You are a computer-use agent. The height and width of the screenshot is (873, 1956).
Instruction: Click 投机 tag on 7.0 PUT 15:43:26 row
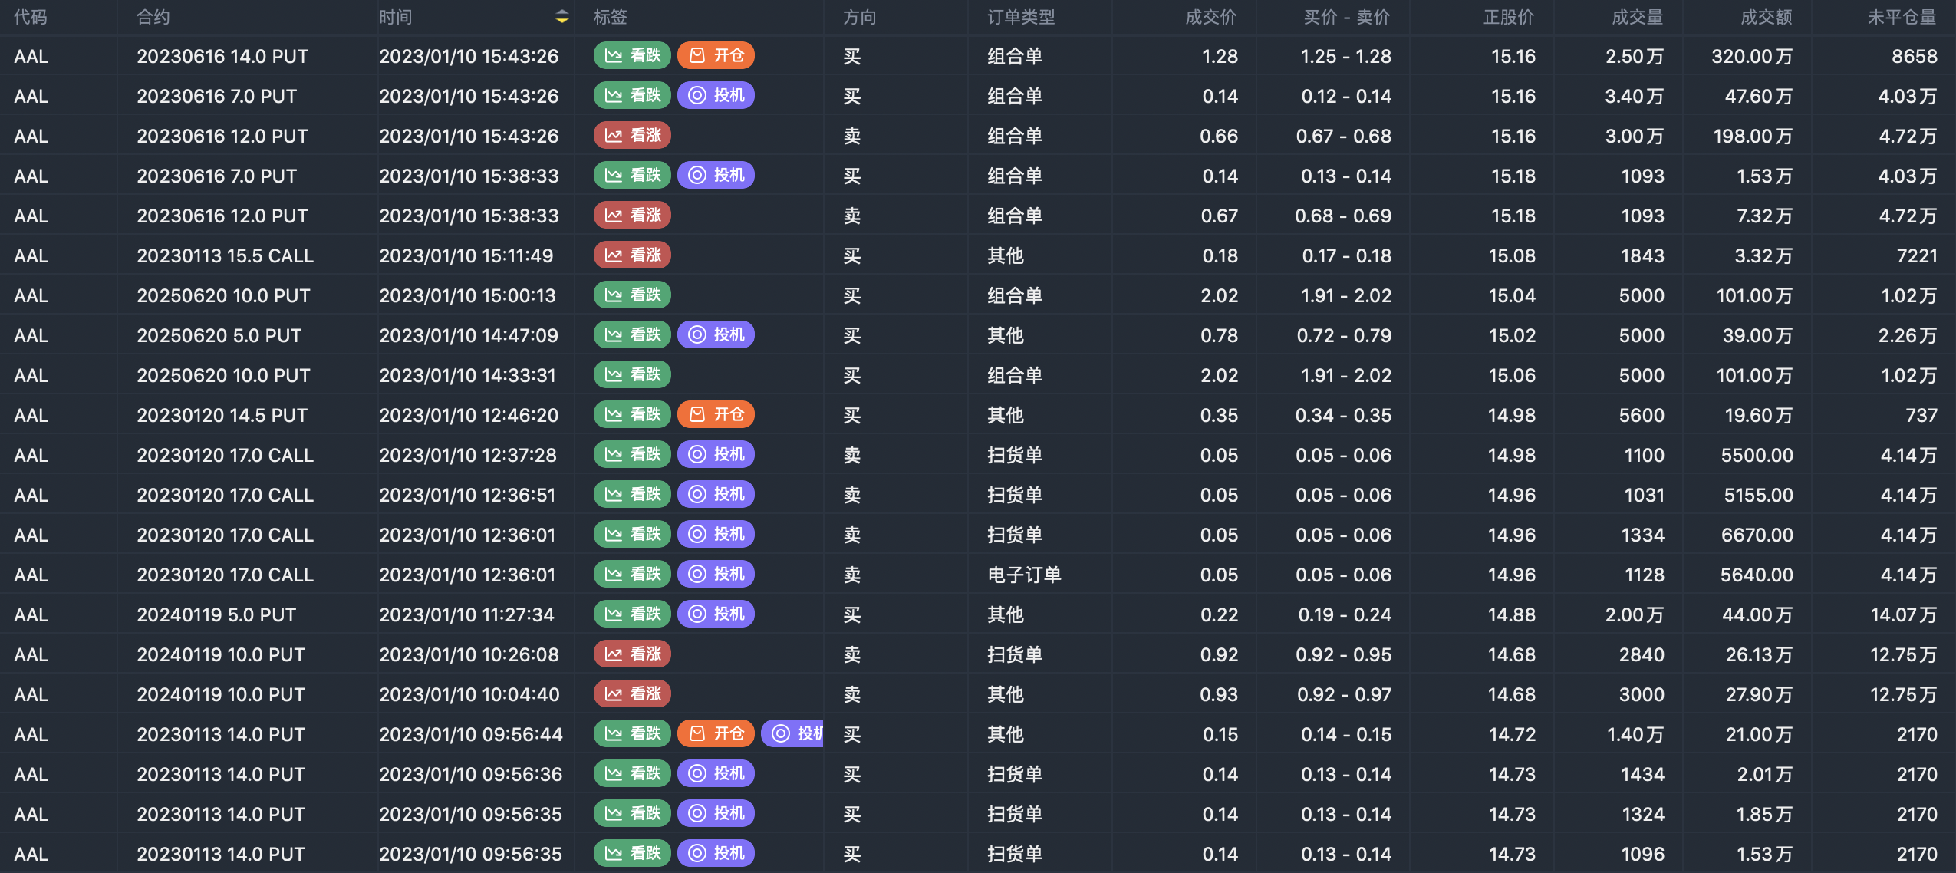pos(716,95)
